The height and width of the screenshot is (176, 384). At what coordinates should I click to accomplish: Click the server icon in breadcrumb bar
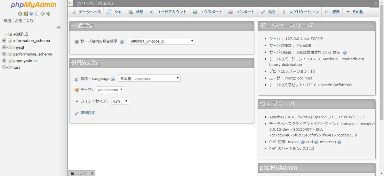pyautogui.click(x=79, y=4)
